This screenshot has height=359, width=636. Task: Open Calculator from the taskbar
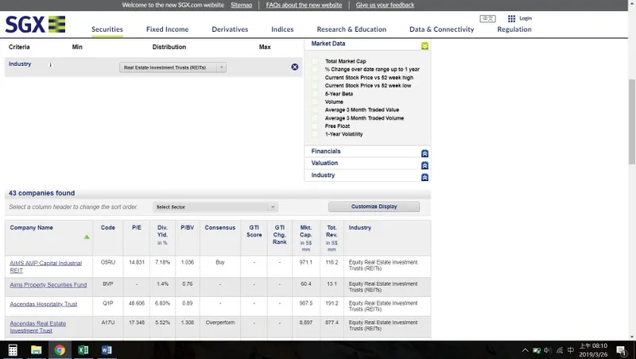pyautogui.click(x=13, y=350)
